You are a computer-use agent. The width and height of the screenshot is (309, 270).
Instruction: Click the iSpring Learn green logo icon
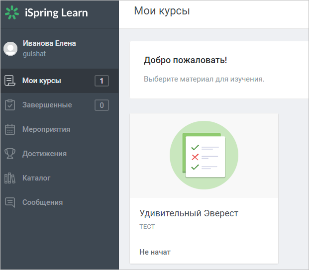pos(12,12)
